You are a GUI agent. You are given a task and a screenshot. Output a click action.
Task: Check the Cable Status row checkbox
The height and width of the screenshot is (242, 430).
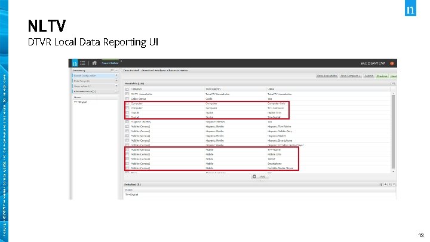[x=127, y=99]
